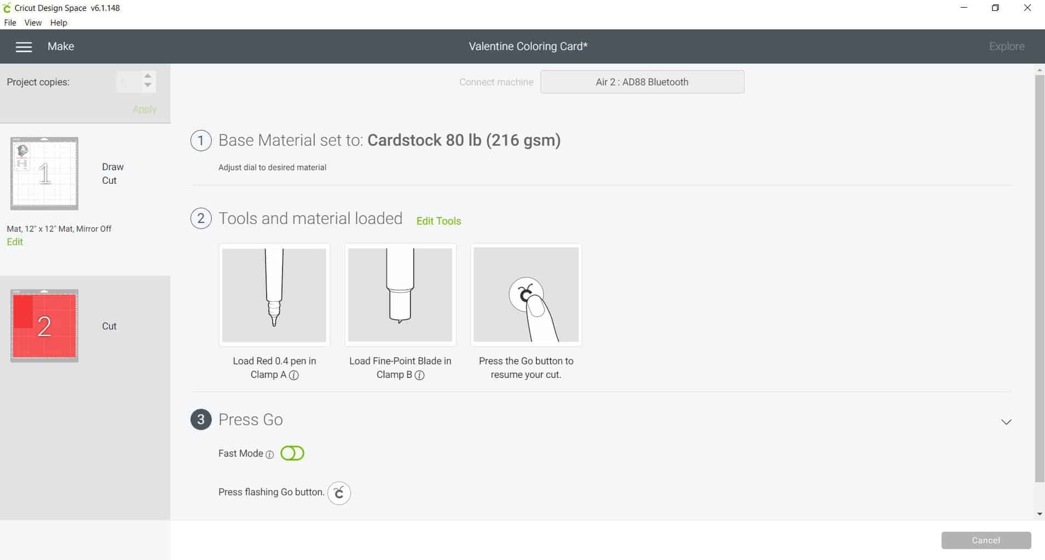The image size is (1045, 560).
Task: Increase project copies with up arrow
Action: tap(148, 76)
